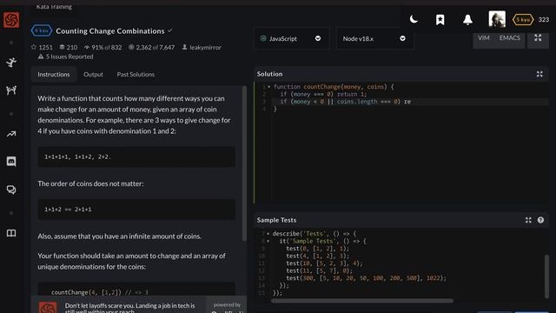Open the Docs book sidebar icon
This screenshot has height=313, width=556.
(11, 233)
